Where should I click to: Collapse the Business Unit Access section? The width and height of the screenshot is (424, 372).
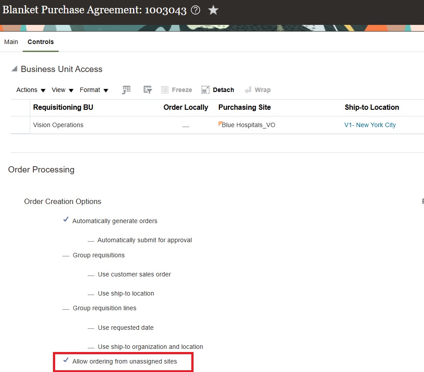coord(14,68)
